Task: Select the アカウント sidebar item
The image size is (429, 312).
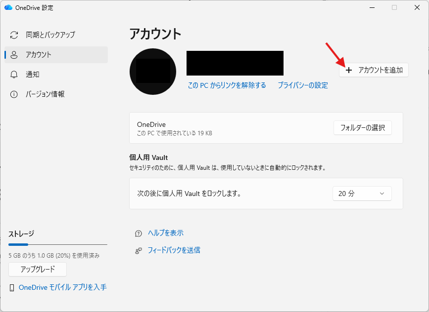Action: pyautogui.click(x=56, y=55)
